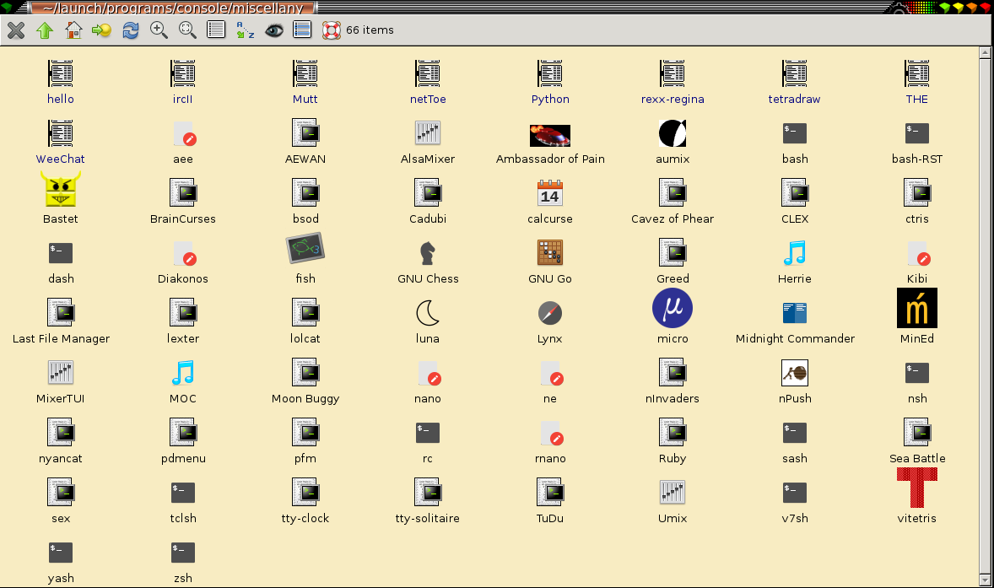Screen dimensions: 994x588
Task: Click the select-all items toolbar icon
Action: (302, 30)
